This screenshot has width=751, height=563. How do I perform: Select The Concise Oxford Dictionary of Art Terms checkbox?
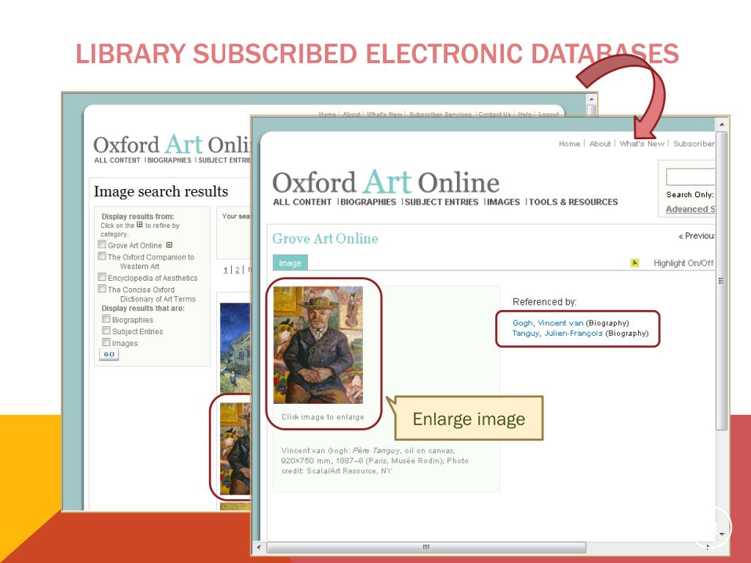click(102, 289)
